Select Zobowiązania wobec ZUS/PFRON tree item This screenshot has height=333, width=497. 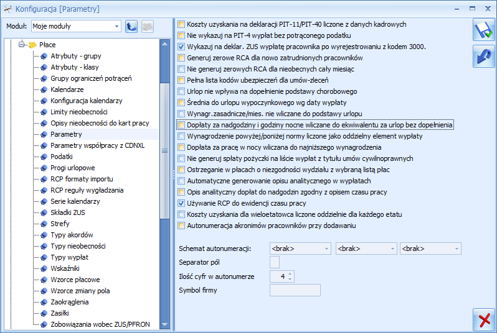(x=100, y=324)
